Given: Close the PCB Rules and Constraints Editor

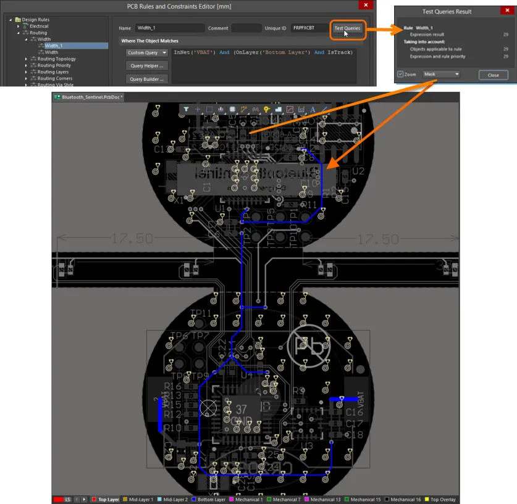Looking at the screenshot, I should click(x=366, y=5).
